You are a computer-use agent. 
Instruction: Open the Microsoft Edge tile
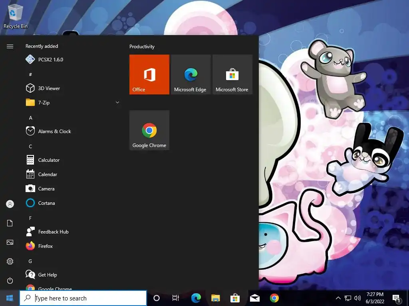191,75
